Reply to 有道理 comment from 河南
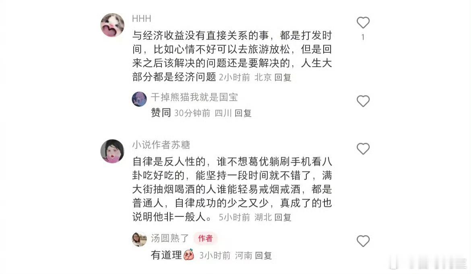This screenshot has height=274, width=471. [263, 256]
